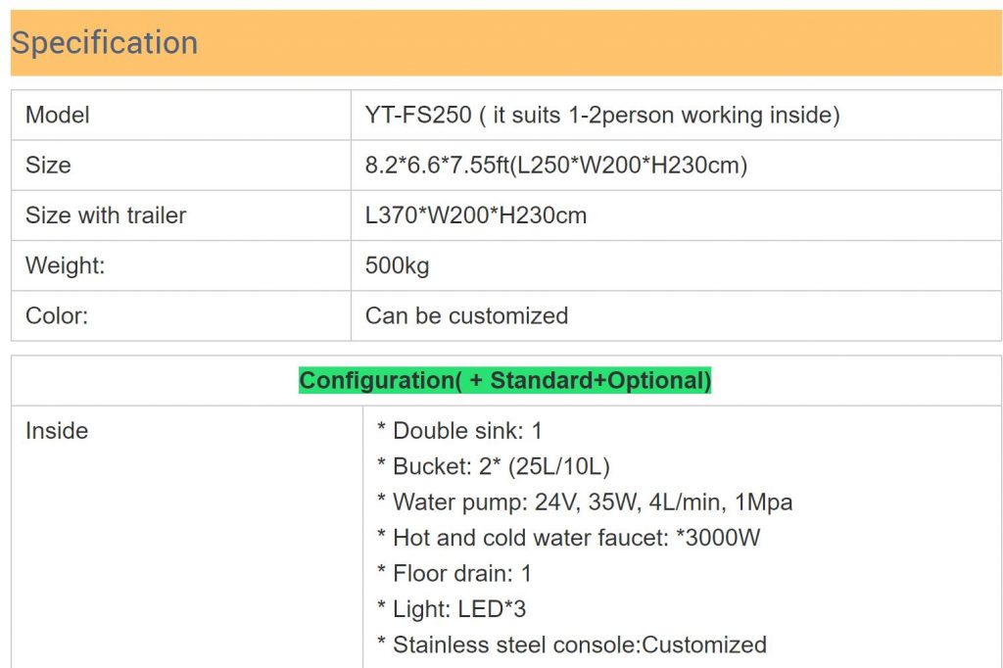This screenshot has width=1003, height=668.
Task: Select the Water pump specification line
Action: pyautogui.click(x=585, y=502)
